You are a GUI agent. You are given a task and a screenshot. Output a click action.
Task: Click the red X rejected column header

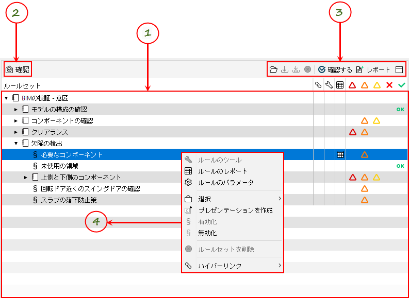click(389, 85)
